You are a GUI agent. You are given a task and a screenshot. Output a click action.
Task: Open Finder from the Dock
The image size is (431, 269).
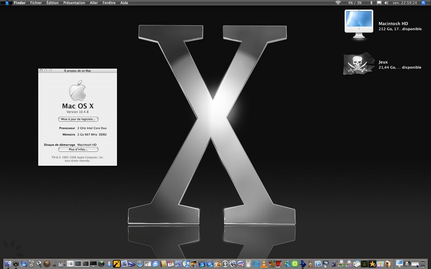[7, 264]
